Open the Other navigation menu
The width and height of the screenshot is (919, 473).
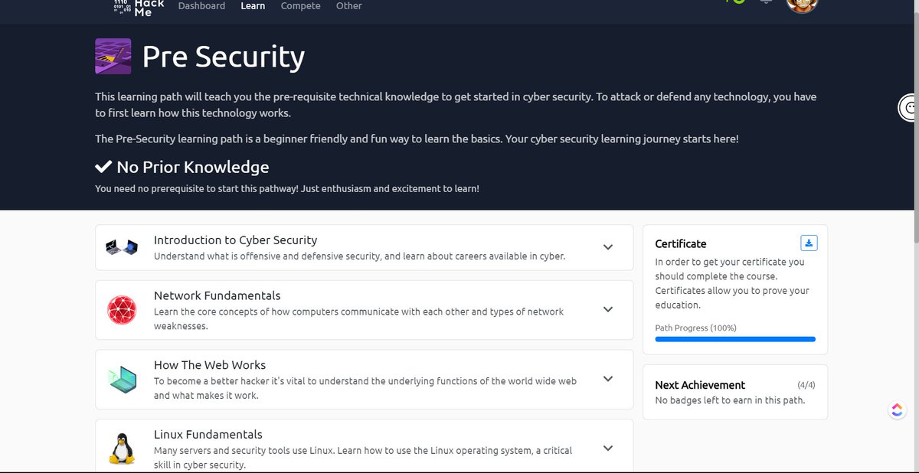[x=348, y=5]
